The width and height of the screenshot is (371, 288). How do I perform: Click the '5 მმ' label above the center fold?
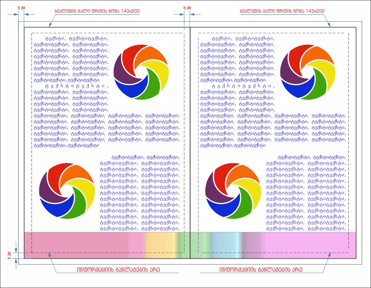pyautogui.click(x=187, y=7)
